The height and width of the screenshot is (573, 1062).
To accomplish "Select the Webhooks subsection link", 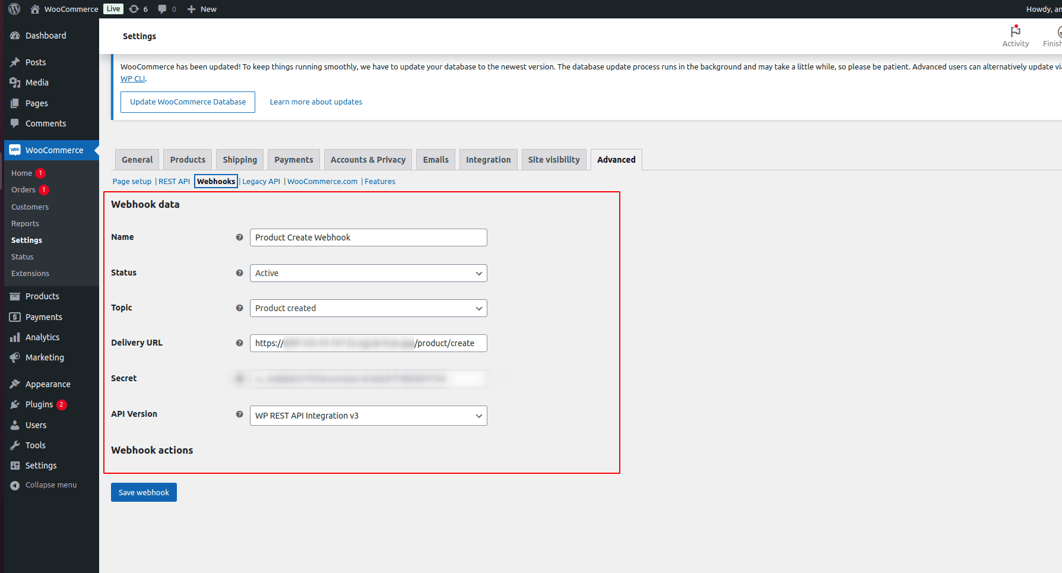I will point(216,182).
